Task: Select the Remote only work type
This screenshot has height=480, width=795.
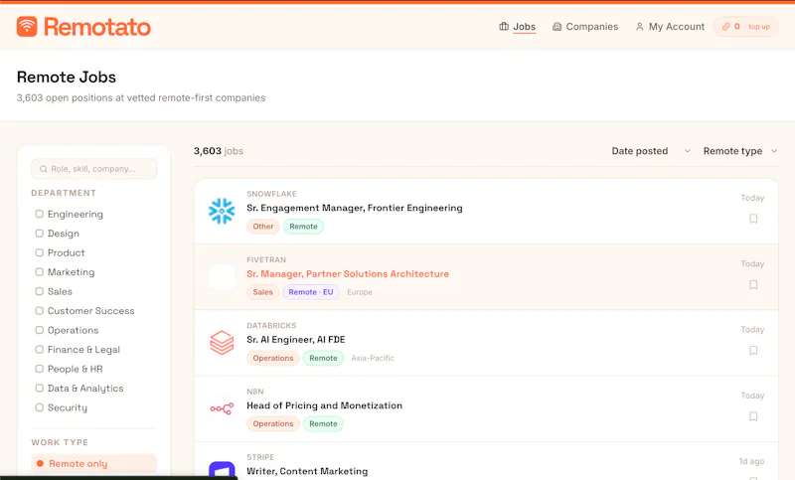Action: [93, 463]
